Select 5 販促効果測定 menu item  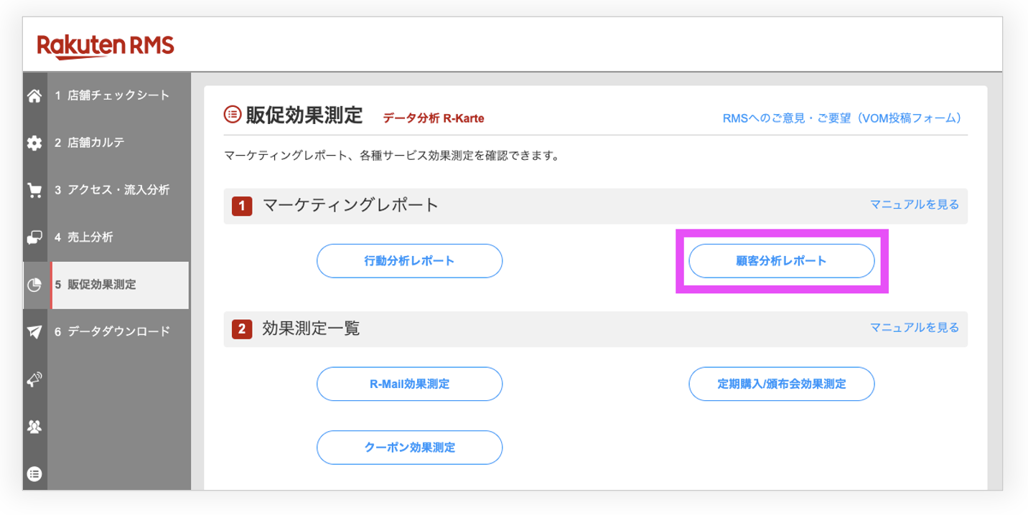pyautogui.click(x=118, y=285)
